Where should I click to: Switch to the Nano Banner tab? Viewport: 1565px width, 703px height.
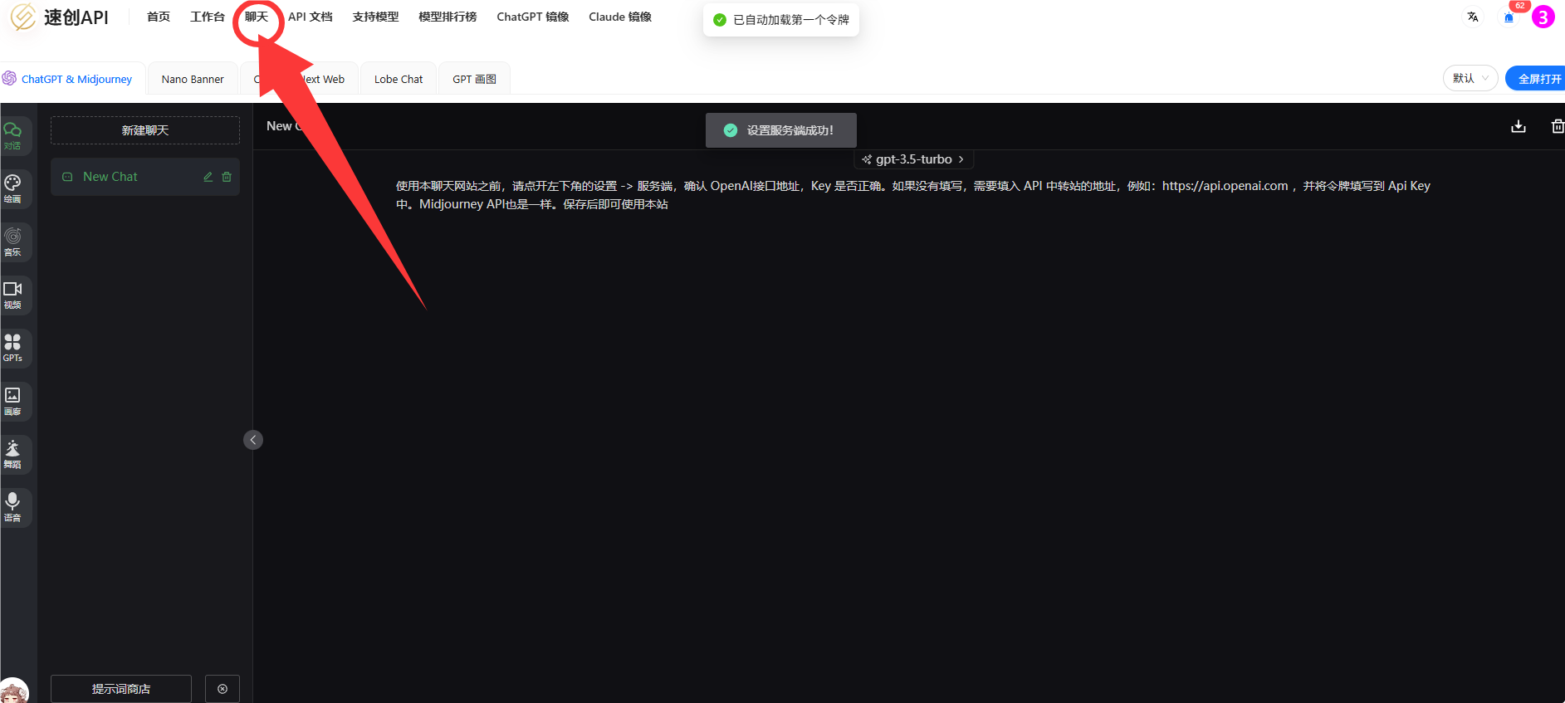193,79
